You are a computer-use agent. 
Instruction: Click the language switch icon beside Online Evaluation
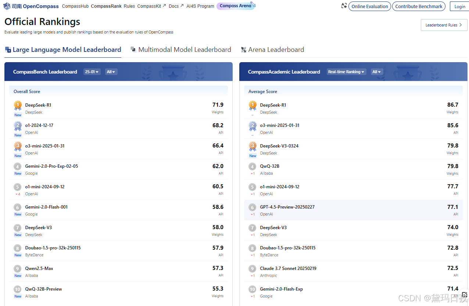coord(344,6)
